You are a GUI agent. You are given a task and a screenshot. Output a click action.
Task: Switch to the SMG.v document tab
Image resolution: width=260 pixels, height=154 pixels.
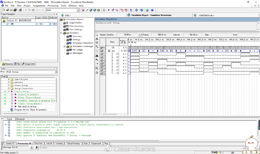(x=66, y=15)
